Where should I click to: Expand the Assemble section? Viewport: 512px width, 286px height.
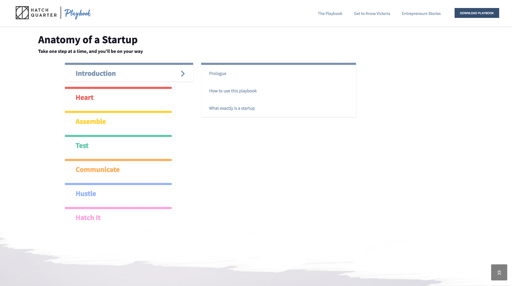pos(91,122)
